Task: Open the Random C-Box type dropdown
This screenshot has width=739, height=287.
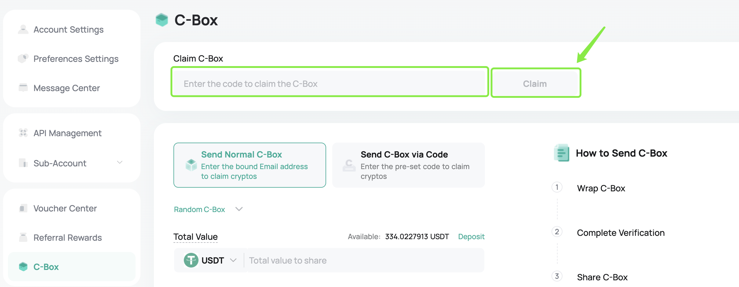Action: click(x=208, y=209)
